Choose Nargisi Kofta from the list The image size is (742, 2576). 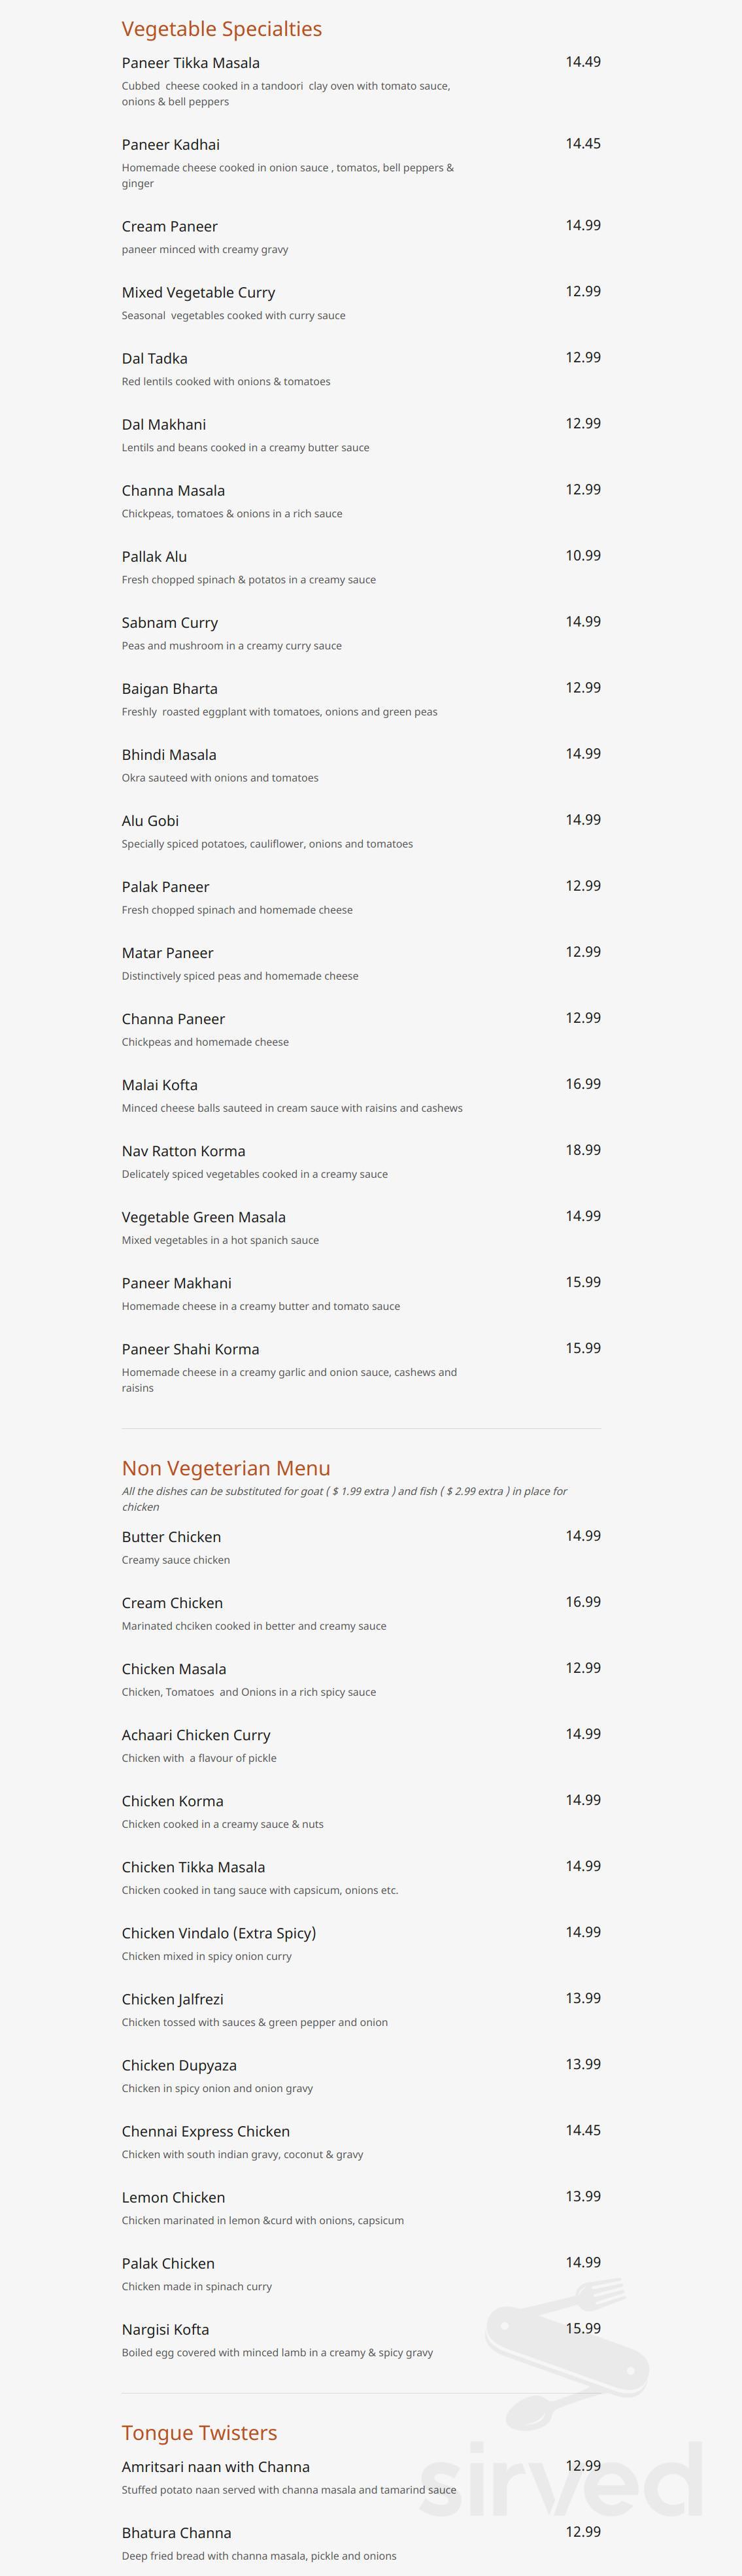[x=166, y=2329]
